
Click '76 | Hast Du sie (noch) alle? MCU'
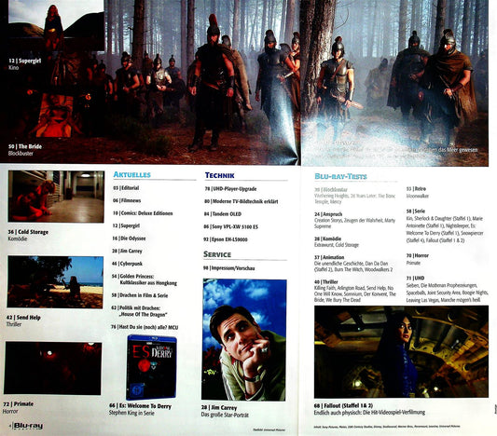coord(145,327)
